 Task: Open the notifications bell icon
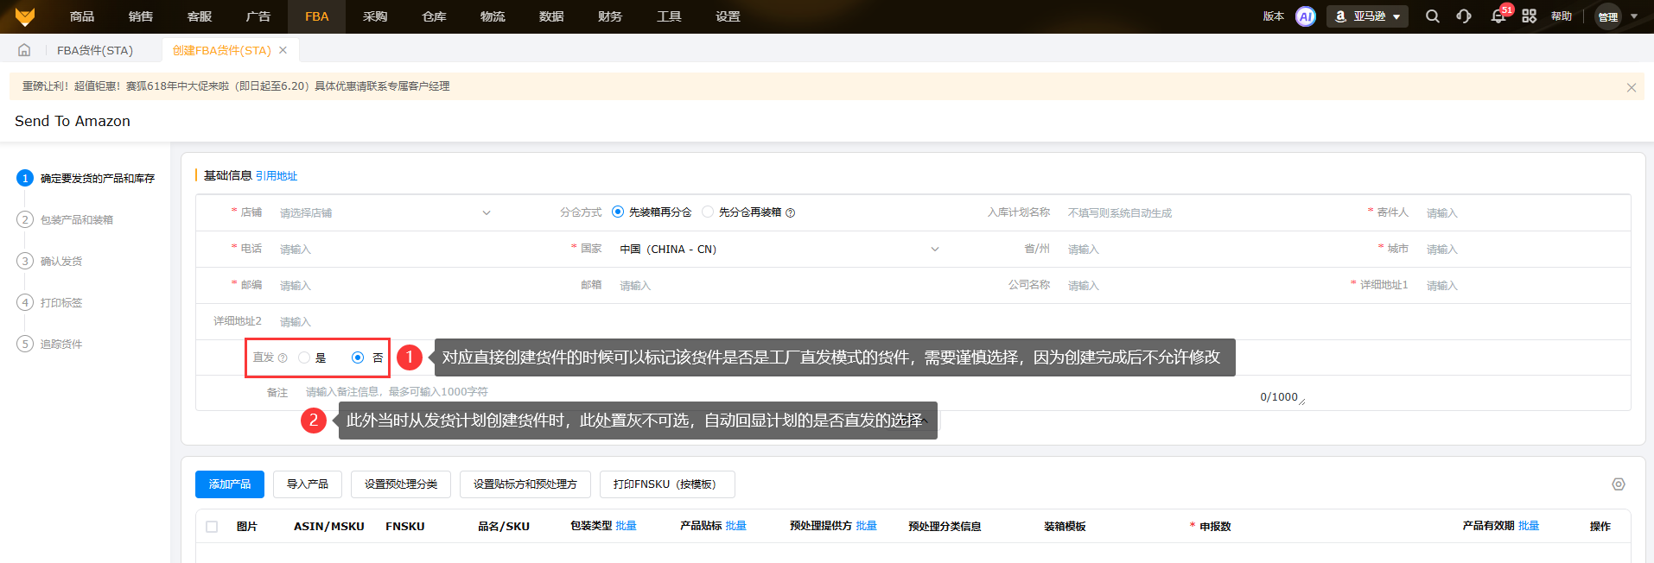coord(1498,16)
